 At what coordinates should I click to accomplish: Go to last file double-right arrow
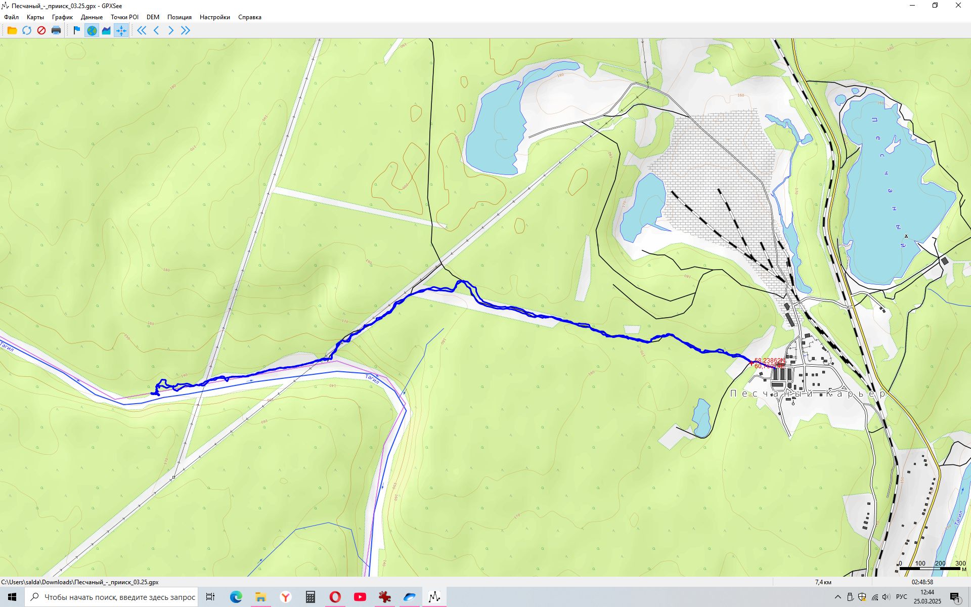(186, 30)
